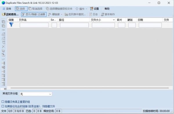Screen dimensions: 174x114
Task: Click the Log page icon
Action: [90, 14]
